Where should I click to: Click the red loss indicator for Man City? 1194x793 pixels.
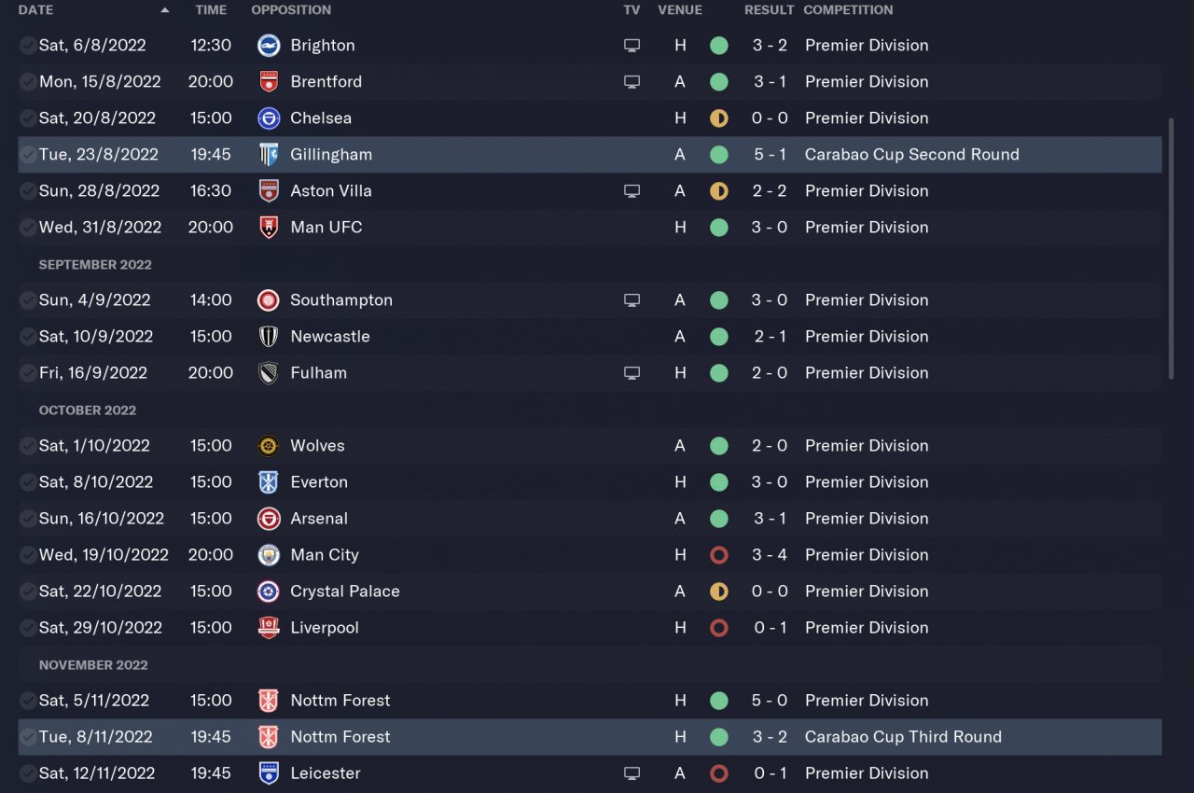point(718,554)
